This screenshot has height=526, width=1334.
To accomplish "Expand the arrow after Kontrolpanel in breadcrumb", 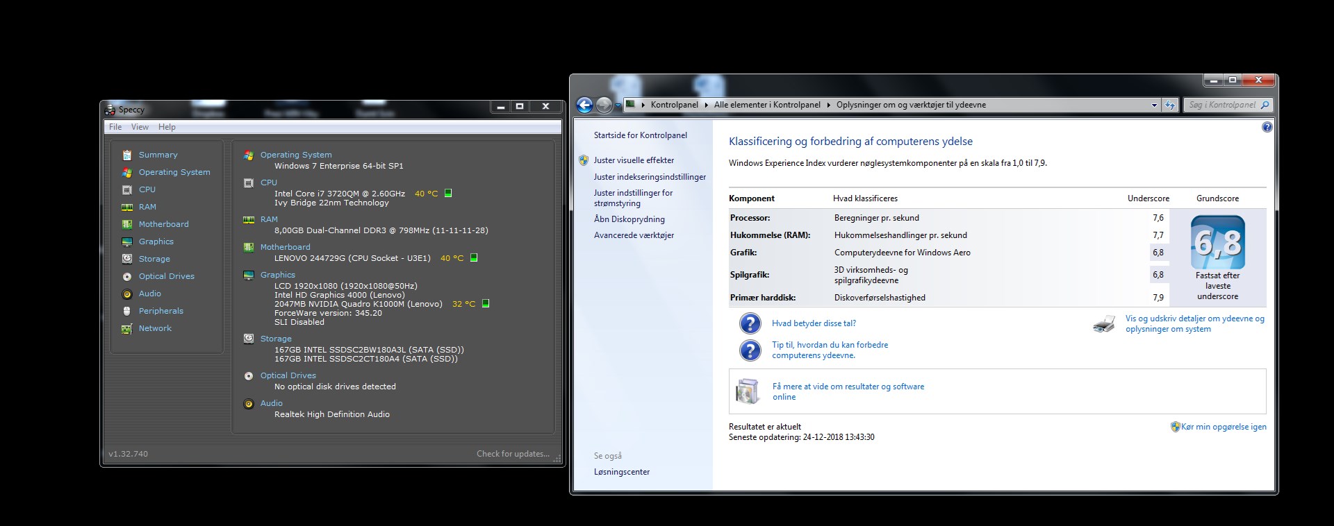I will tap(706, 105).
